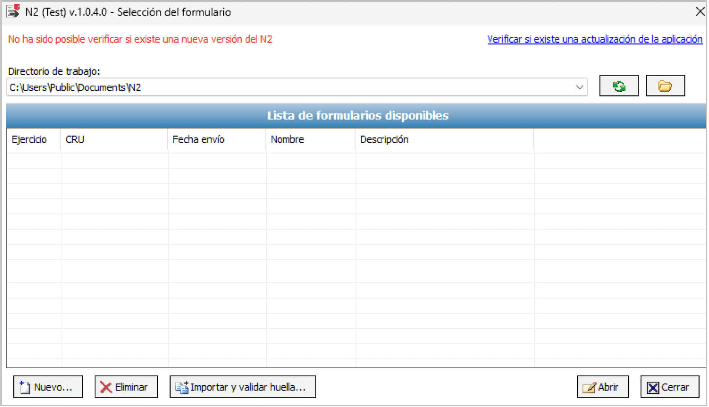Expand the Directorio de trabajo dropdown
The width and height of the screenshot is (709, 407).
(x=580, y=86)
